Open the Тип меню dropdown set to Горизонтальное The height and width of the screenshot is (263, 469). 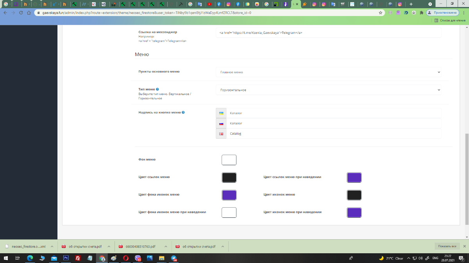pyautogui.click(x=328, y=90)
